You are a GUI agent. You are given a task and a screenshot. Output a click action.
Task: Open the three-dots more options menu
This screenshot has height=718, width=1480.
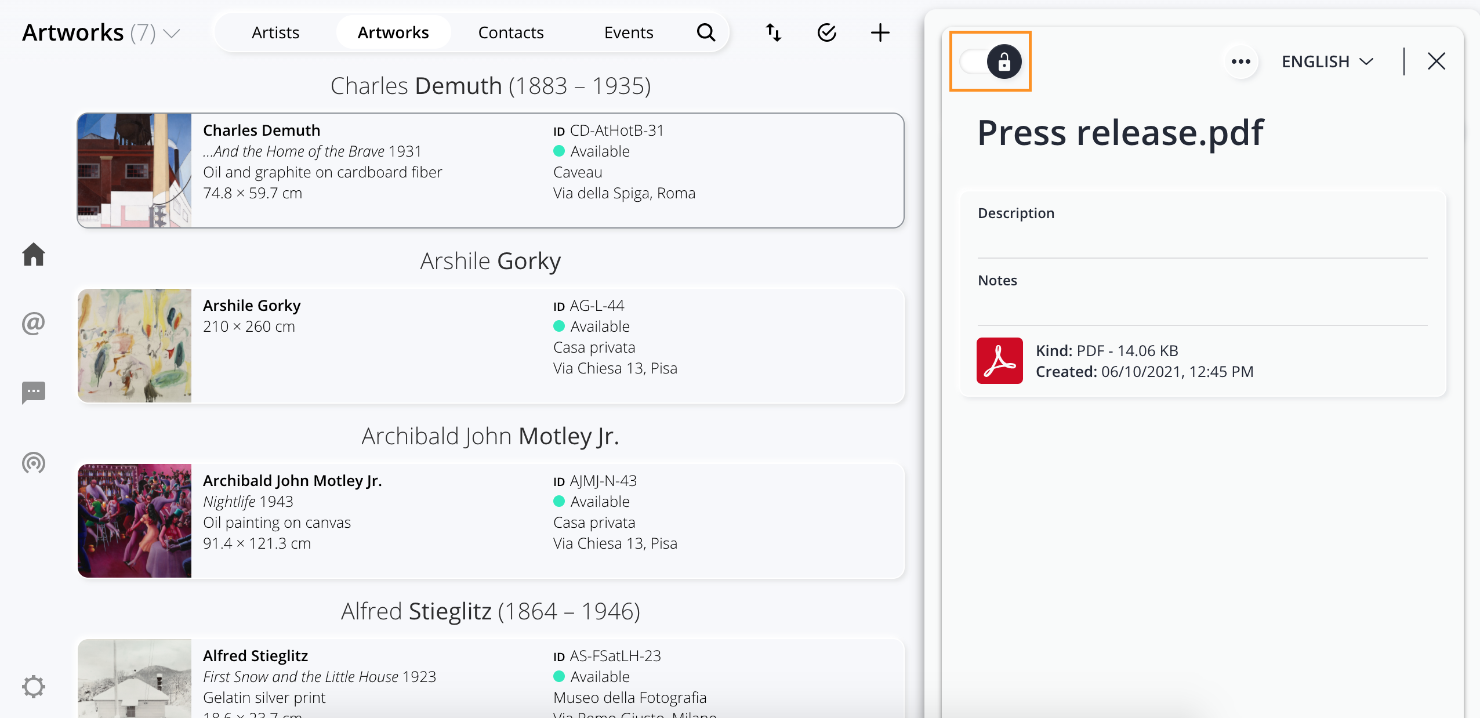[x=1240, y=61]
